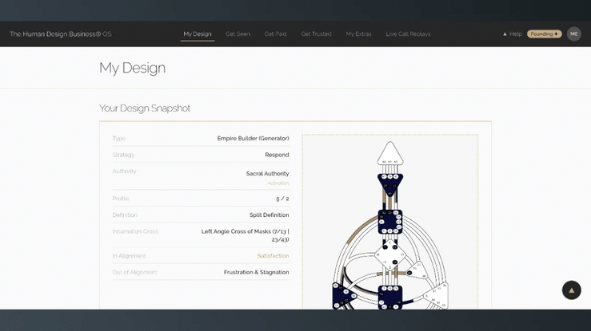
Task: Open the My Extras tab
Action: 358,33
